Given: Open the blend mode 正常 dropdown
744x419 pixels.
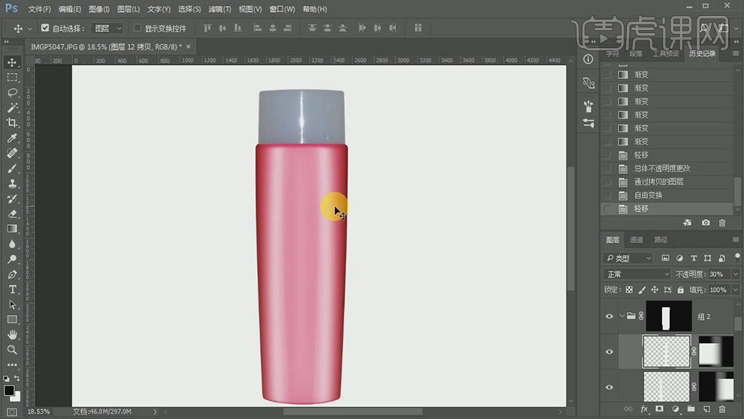Looking at the screenshot, I should pyautogui.click(x=637, y=275).
